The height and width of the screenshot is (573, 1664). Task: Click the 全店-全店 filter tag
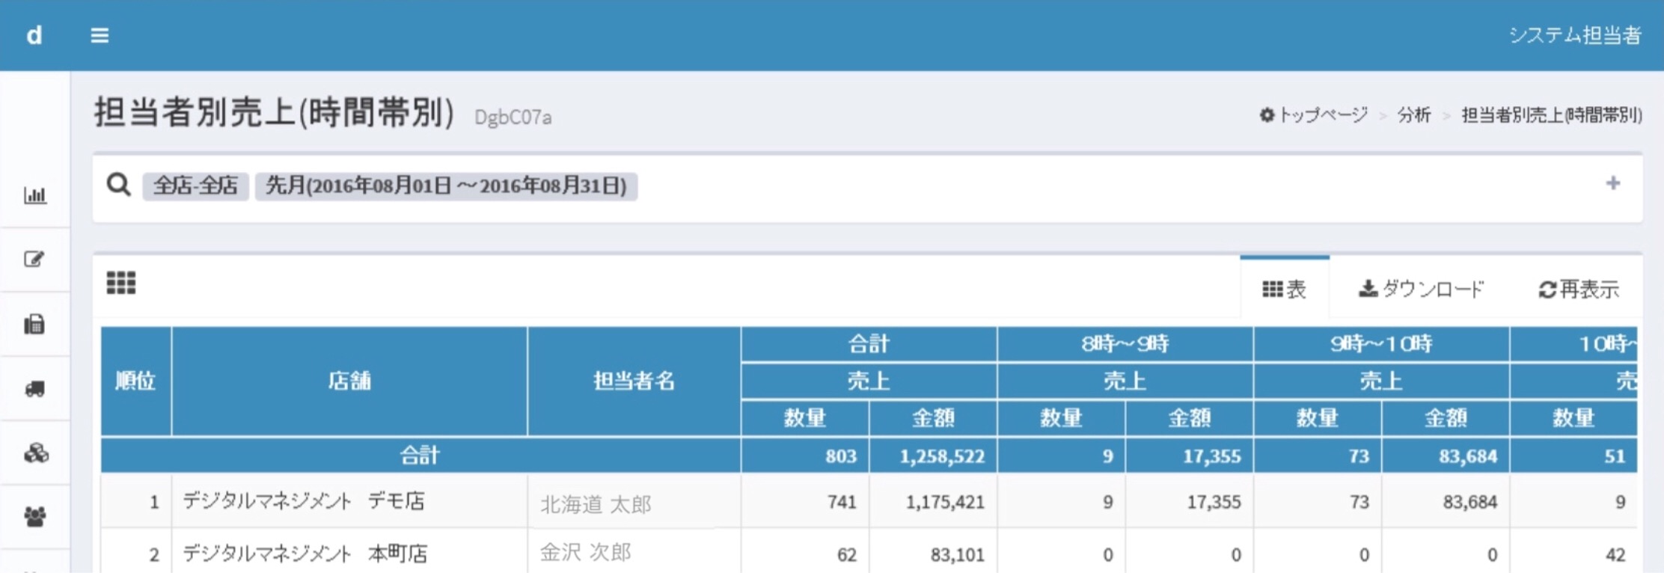tap(195, 186)
